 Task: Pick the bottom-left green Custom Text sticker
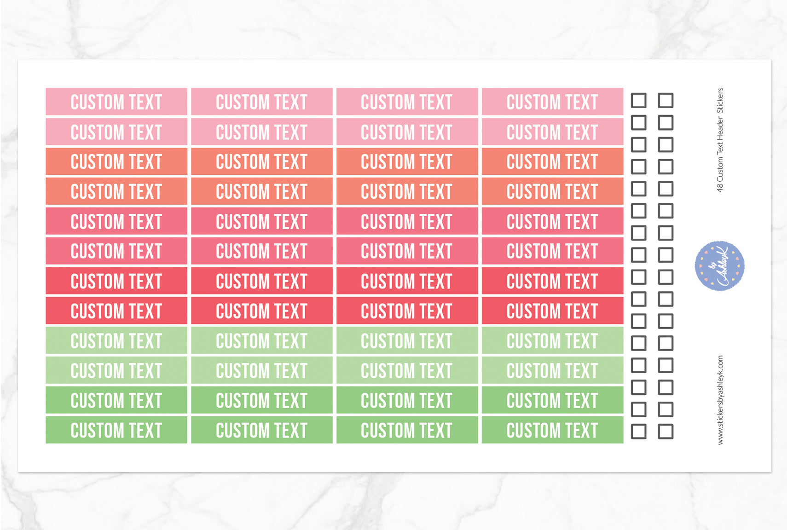click(x=116, y=430)
